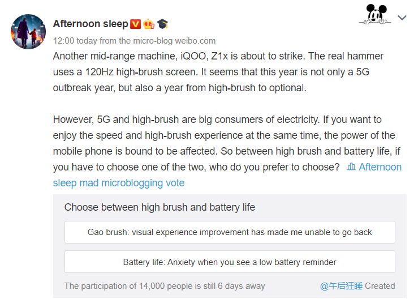418x303 pixels.
Task: Click the post's first paragraph about iQOO
Action: click(x=218, y=72)
